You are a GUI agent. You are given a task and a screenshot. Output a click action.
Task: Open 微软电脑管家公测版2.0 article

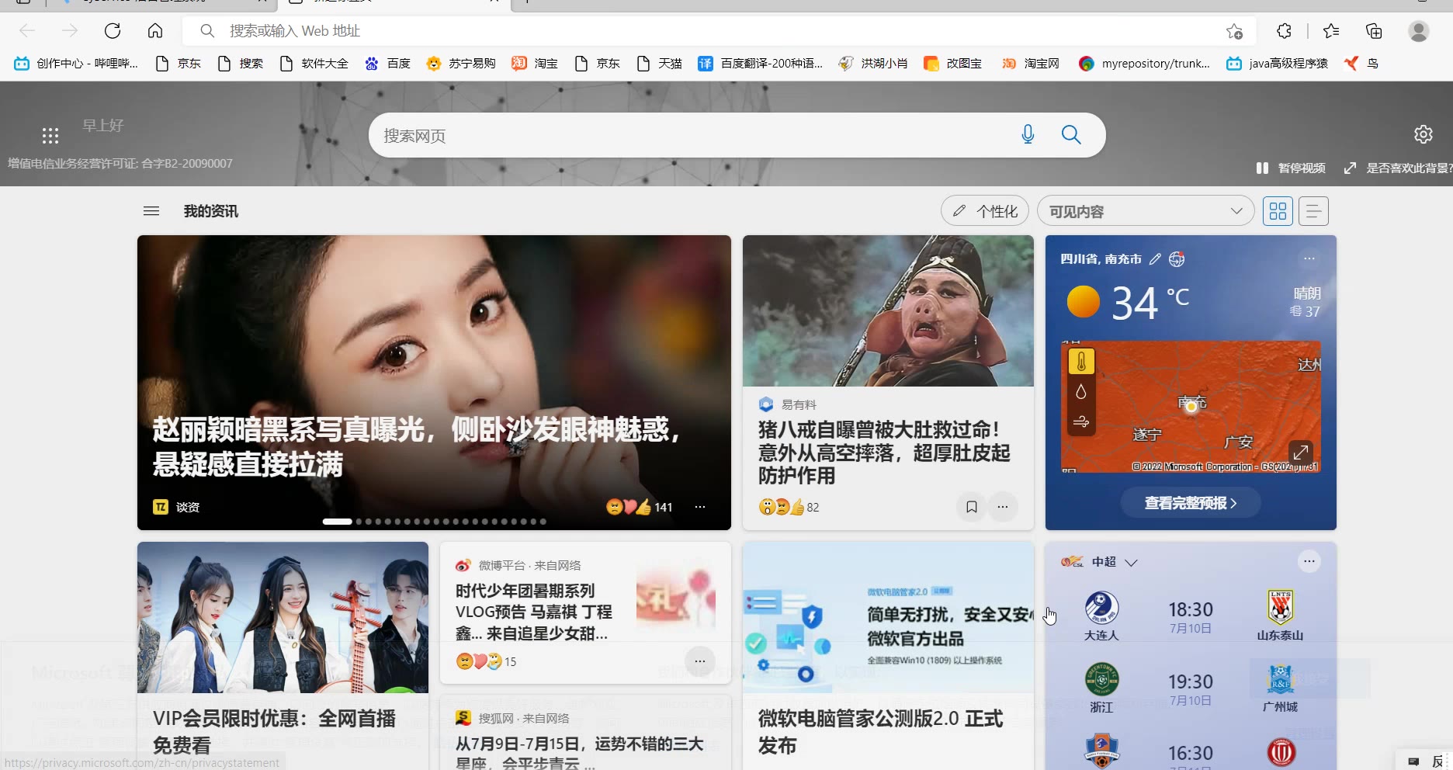click(880, 731)
